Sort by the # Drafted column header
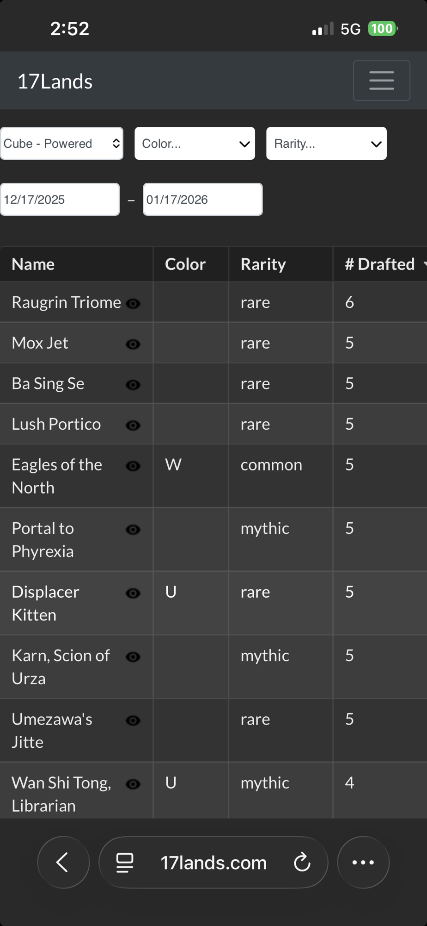The image size is (427, 926). coord(380,264)
